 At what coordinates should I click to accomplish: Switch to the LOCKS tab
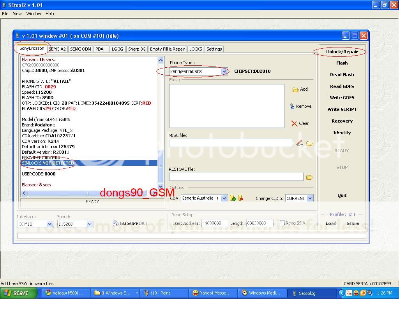pos(196,49)
